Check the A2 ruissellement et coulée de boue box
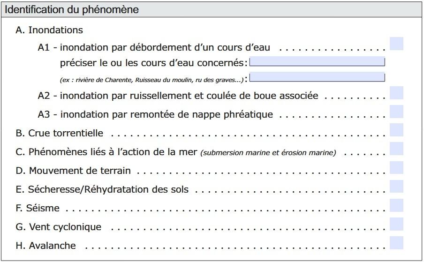Viewport: 424px width, 262px height. (396, 93)
